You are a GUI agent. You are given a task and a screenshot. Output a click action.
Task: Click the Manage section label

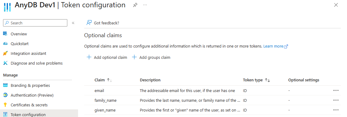10,75
